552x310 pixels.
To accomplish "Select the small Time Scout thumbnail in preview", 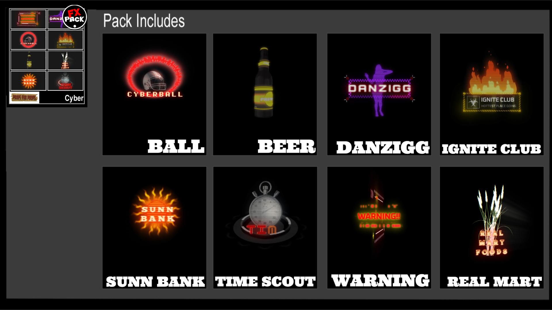I will coord(66,81).
